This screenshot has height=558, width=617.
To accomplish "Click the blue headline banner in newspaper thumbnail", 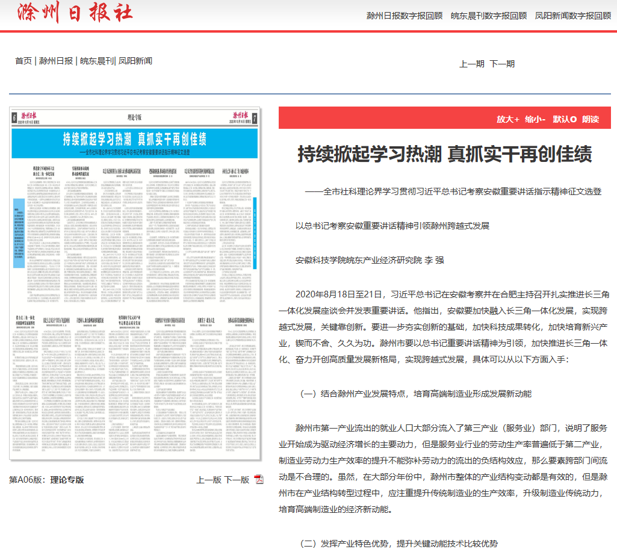I will [x=135, y=143].
